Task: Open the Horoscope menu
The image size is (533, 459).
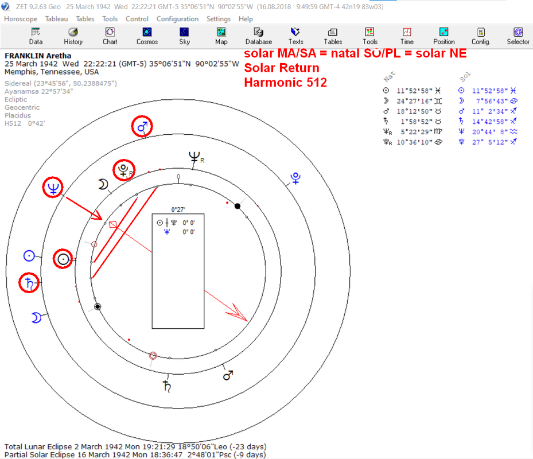Action: click(x=21, y=19)
